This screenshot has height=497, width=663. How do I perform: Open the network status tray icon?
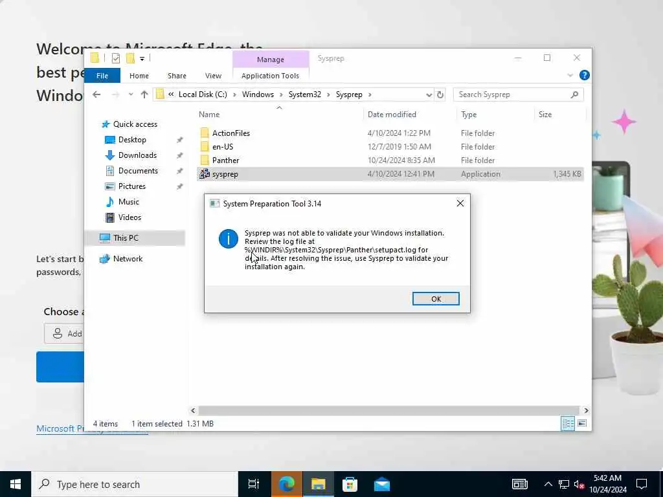[564, 484]
